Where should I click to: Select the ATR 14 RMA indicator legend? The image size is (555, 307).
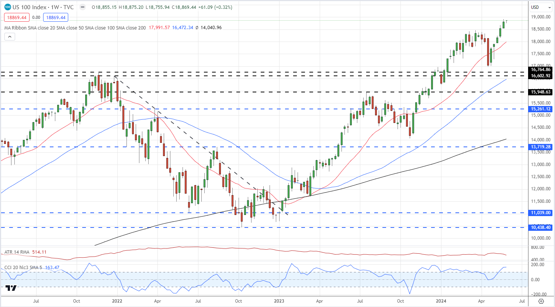pos(17,252)
